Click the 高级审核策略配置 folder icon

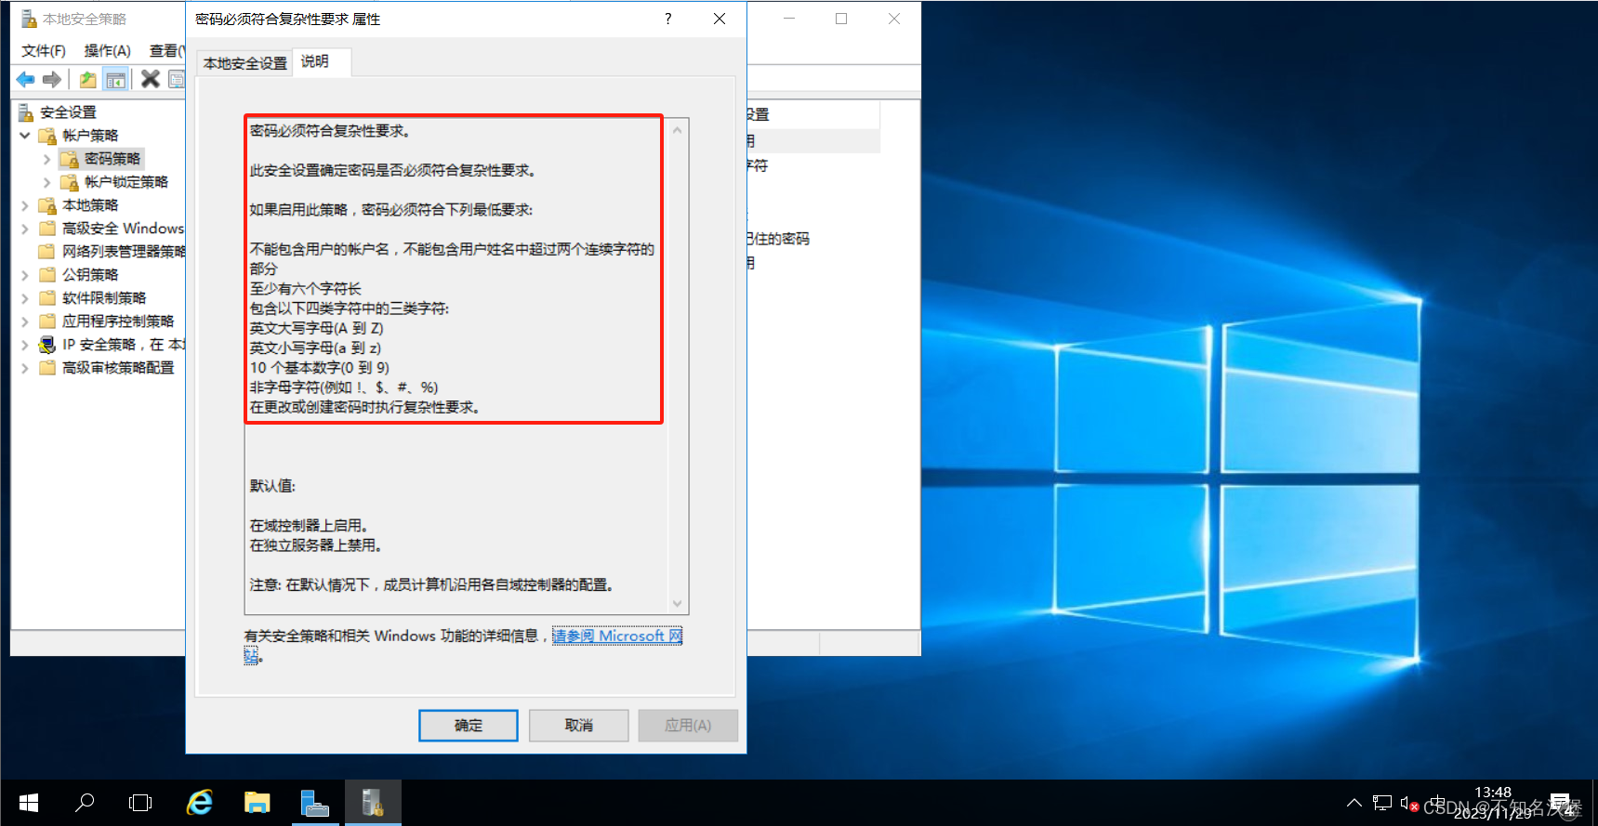point(47,368)
